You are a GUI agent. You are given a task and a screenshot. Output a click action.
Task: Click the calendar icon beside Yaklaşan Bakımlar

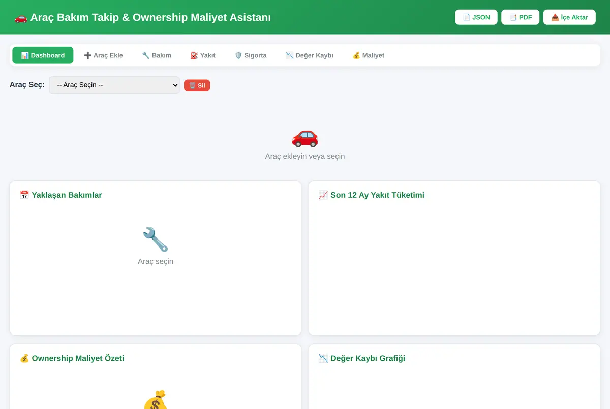(24, 195)
